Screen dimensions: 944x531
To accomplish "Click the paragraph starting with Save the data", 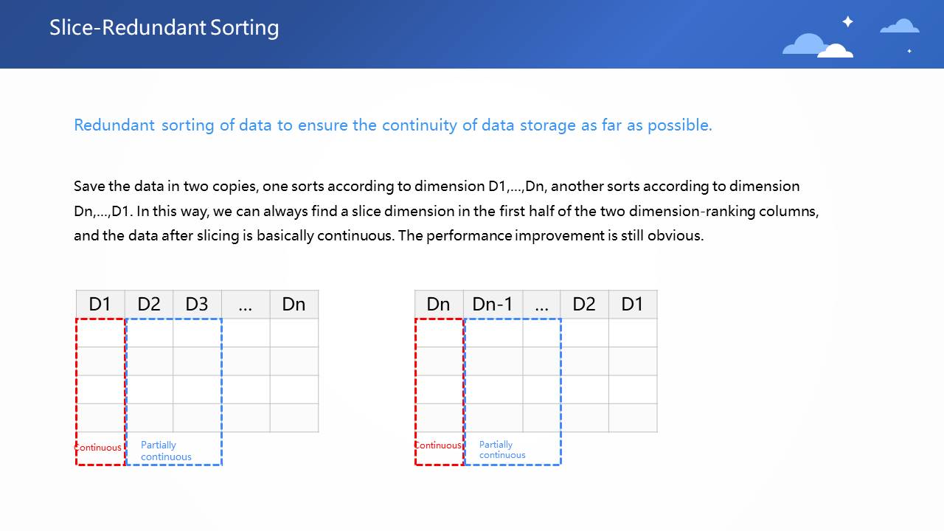I will 446,211.
